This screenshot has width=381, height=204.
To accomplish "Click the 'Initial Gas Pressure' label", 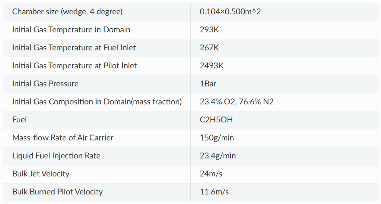I will (45, 83).
